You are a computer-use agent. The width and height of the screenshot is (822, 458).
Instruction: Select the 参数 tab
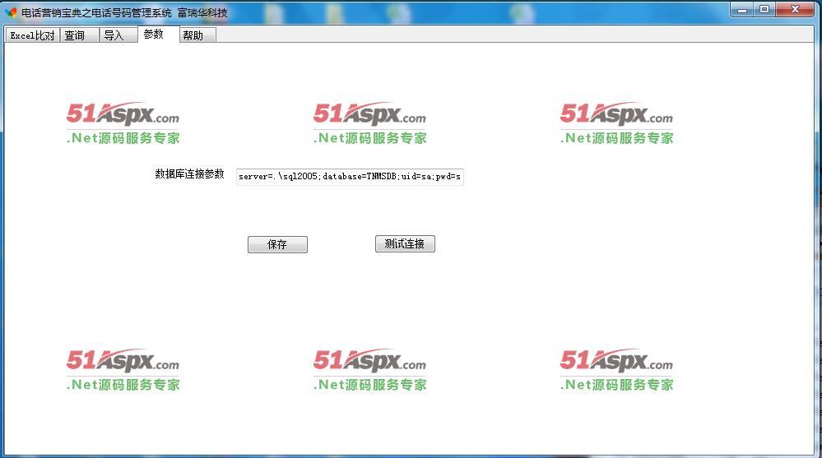coord(158,34)
